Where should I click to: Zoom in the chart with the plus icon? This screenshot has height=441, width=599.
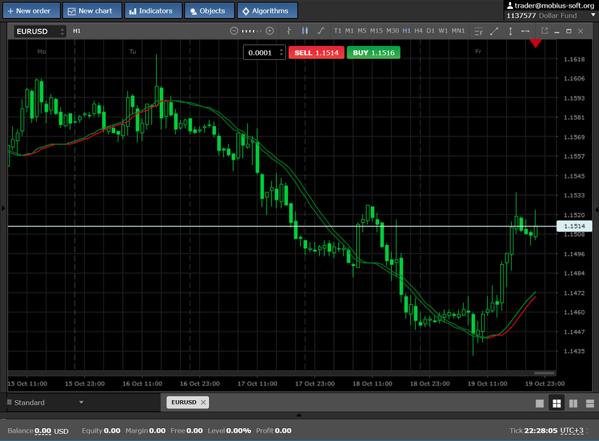(270, 31)
